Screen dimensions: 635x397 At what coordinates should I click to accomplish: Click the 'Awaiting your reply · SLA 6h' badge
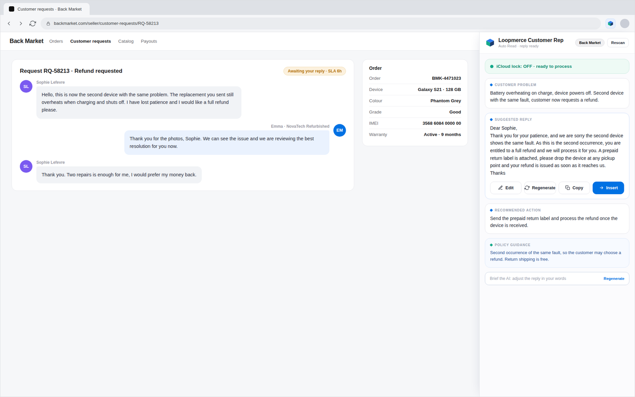tap(314, 71)
